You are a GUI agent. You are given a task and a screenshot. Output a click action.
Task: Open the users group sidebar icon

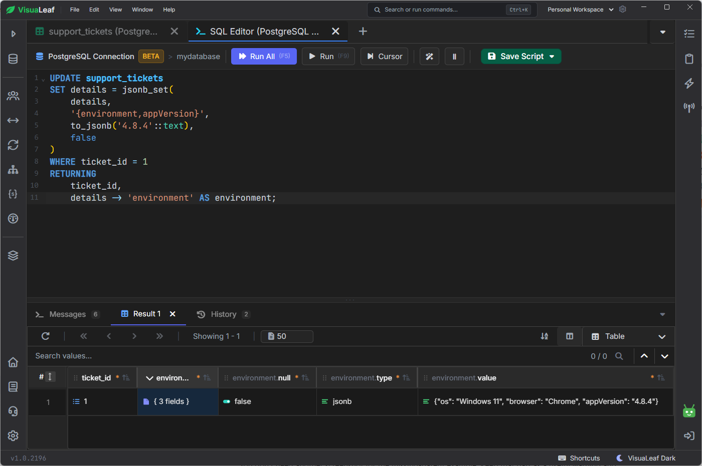pos(13,96)
